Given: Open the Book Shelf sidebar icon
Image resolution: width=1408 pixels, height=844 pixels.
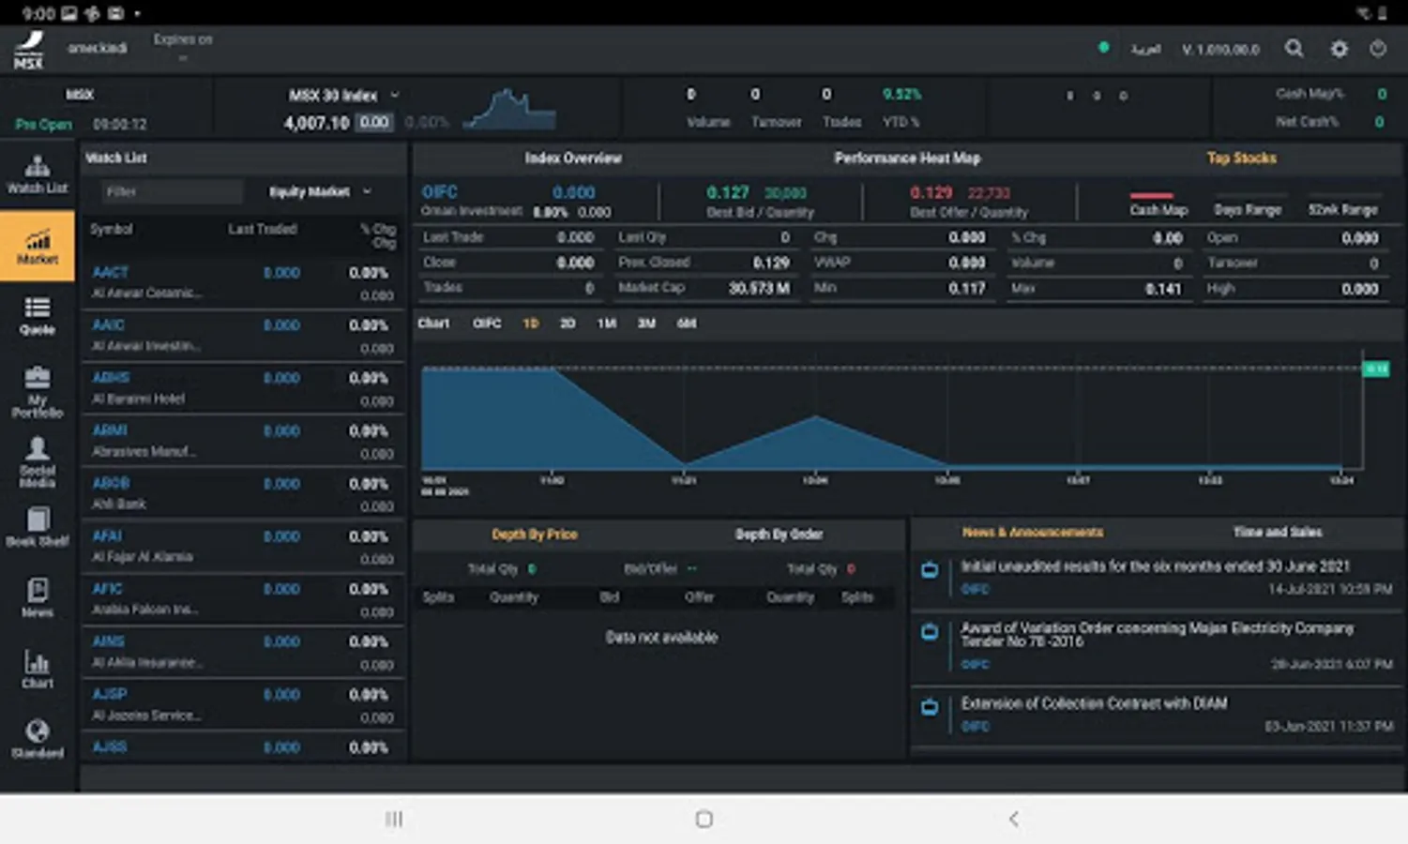Looking at the screenshot, I should click(38, 526).
